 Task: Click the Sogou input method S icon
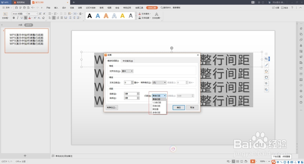click(x=274, y=162)
